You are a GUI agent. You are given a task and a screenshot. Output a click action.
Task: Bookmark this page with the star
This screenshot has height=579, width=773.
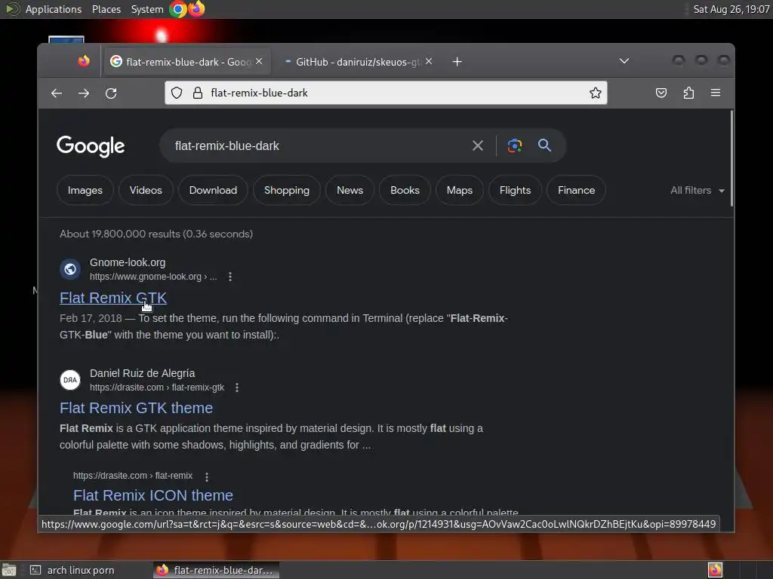tap(595, 93)
